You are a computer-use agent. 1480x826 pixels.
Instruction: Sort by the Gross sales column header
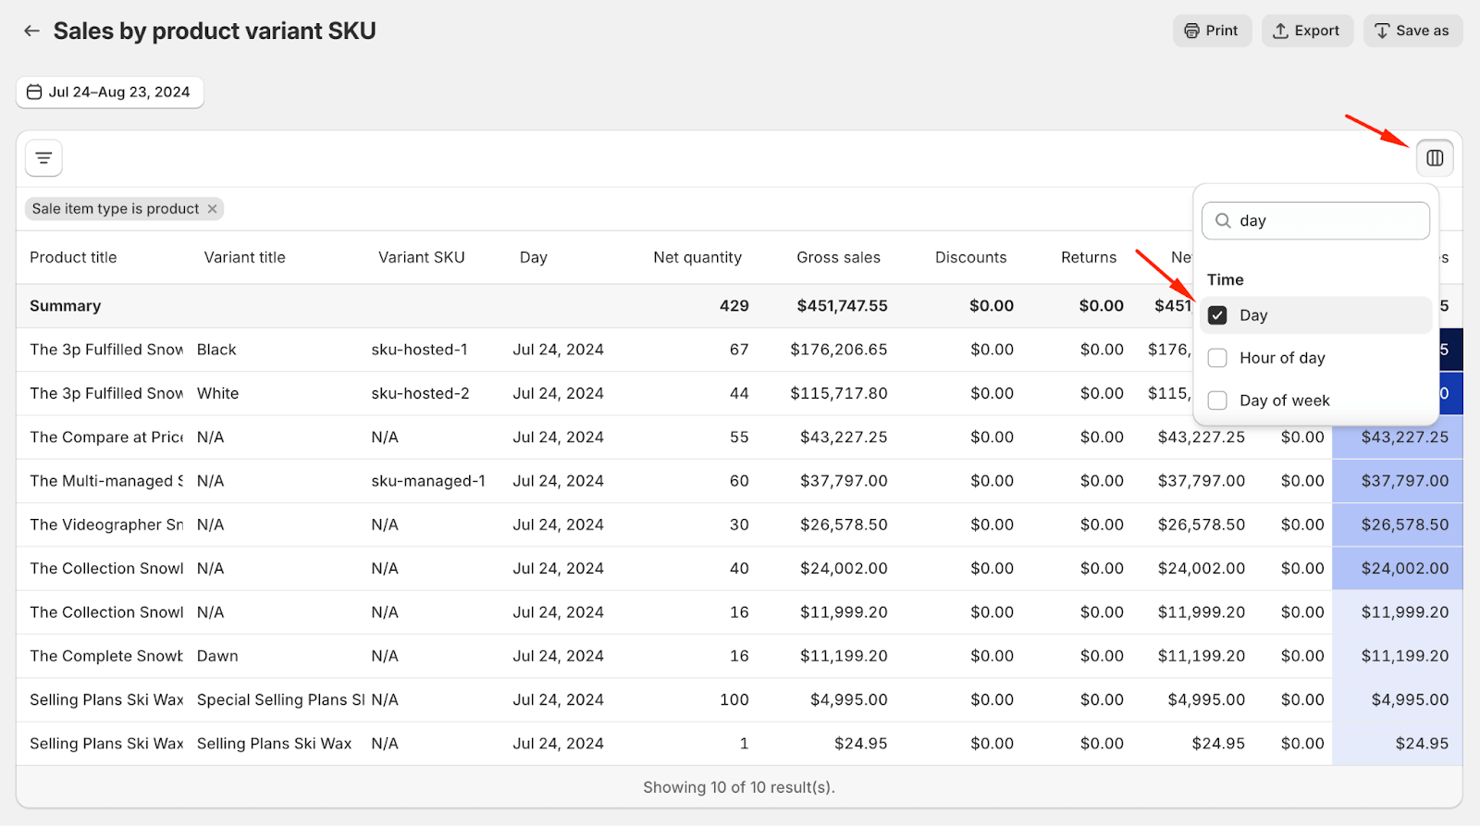[x=838, y=258]
